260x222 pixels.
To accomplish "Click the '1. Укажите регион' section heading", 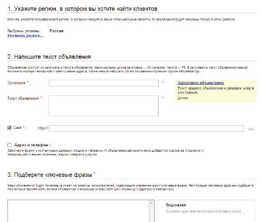I will coord(83,9).
